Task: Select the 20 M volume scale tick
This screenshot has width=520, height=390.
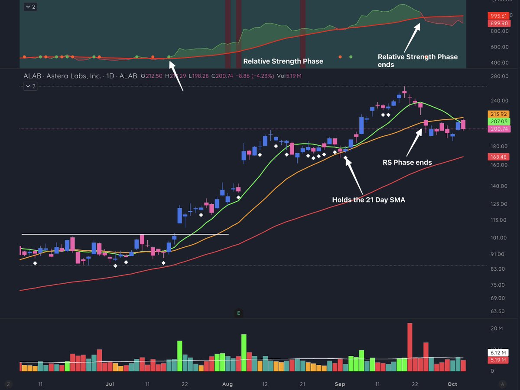Action: point(497,328)
